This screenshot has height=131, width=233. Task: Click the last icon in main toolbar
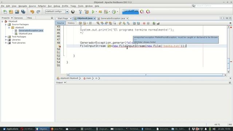coord(148,12)
